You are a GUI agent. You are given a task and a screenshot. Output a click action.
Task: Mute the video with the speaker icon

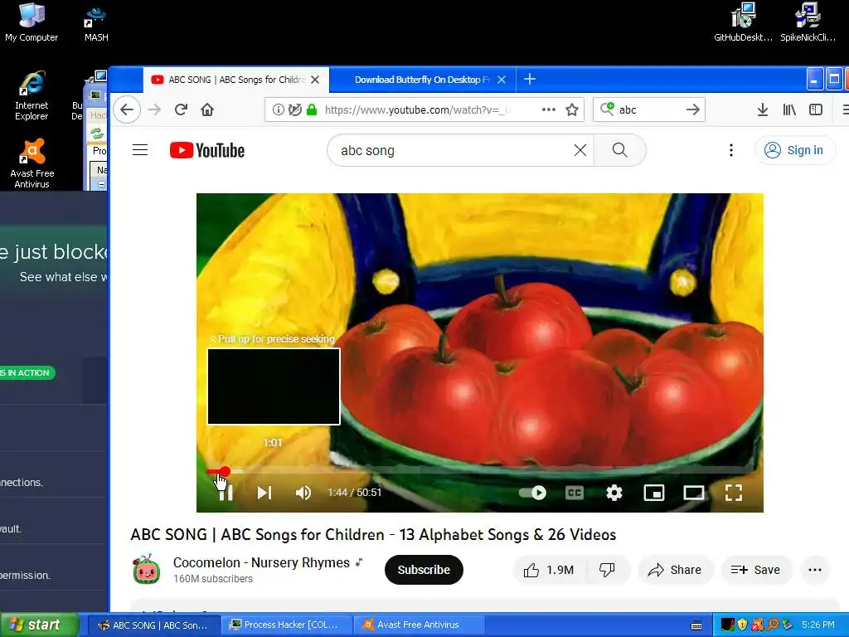(303, 493)
